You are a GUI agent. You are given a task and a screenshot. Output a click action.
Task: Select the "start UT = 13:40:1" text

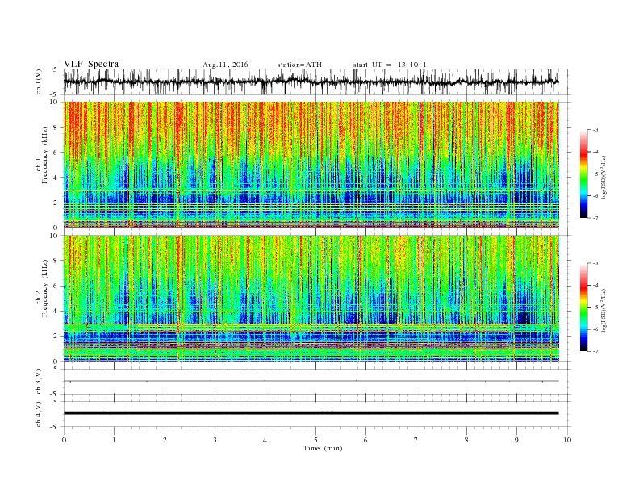pos(390,65)
